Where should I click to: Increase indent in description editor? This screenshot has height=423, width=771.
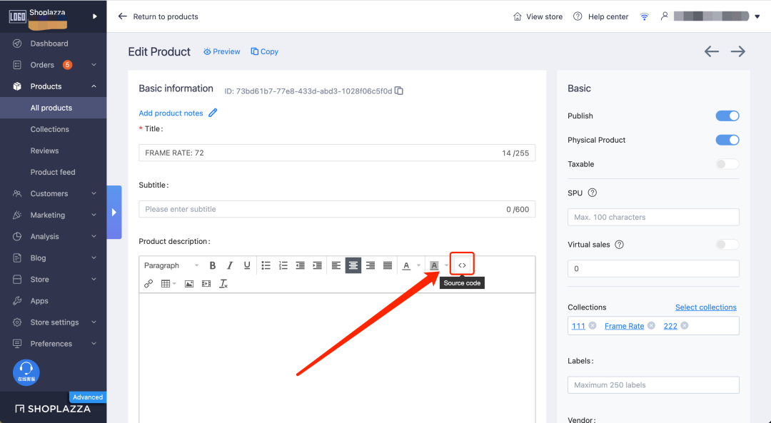click(x=318, y=265)
